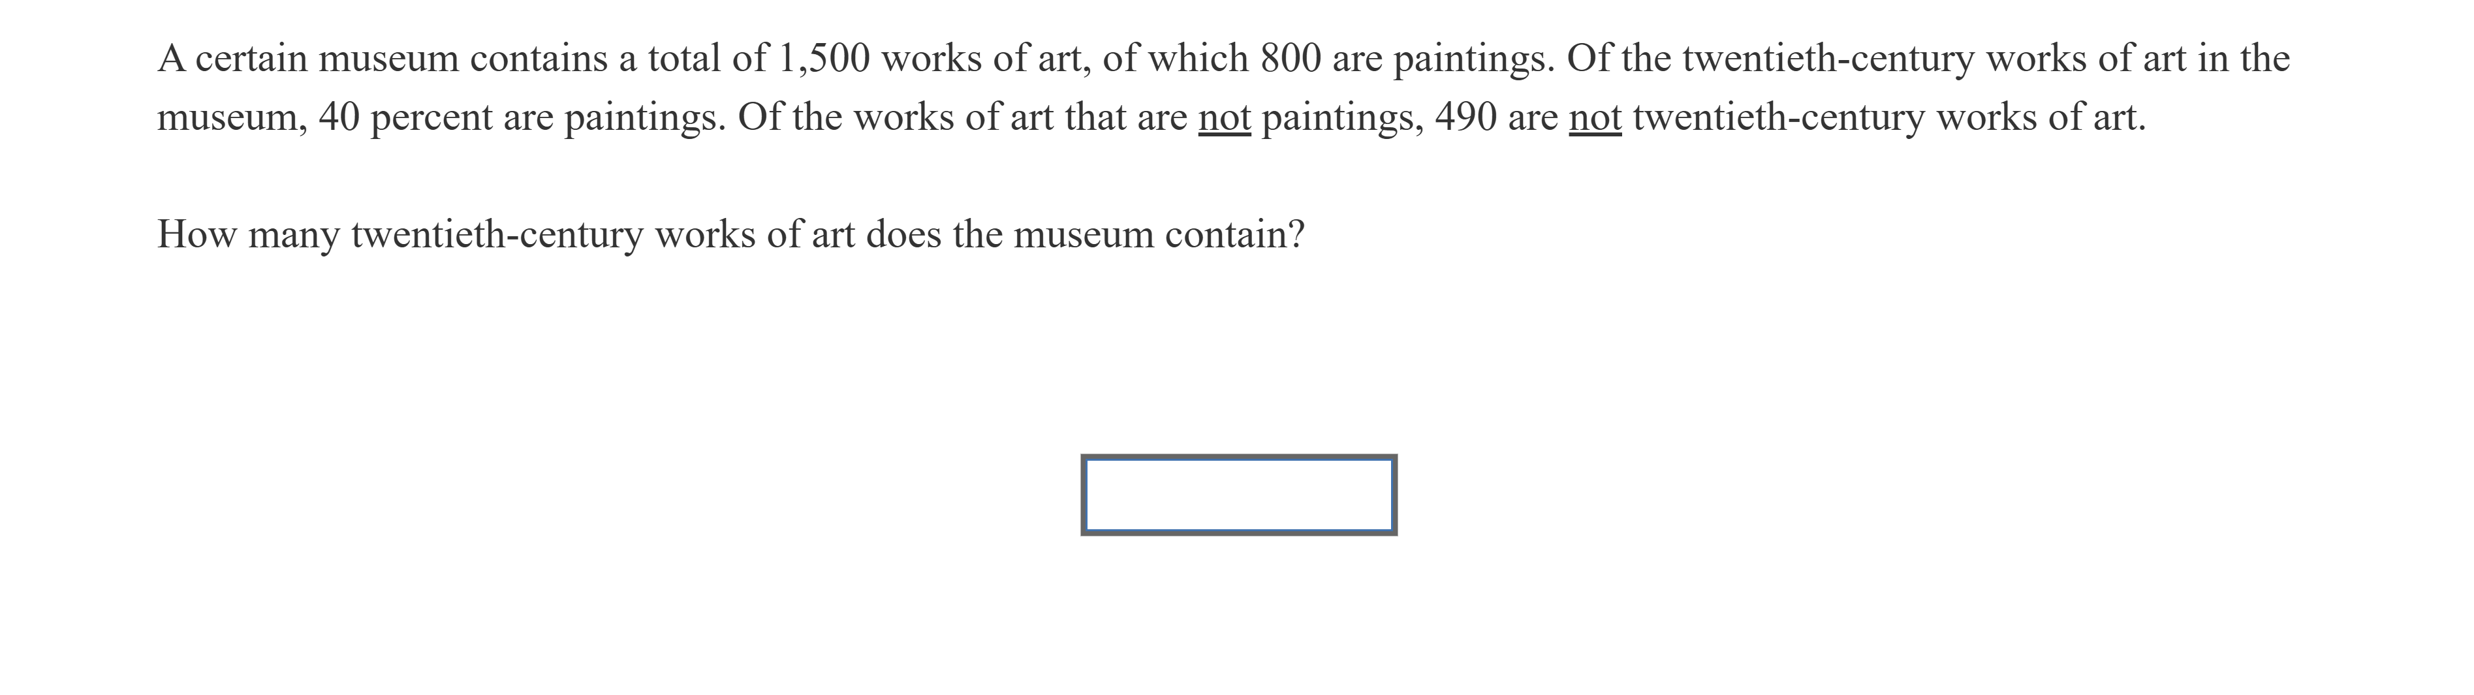Click the word 'which' in the first line
This screenshot has width=2474, height=695.
click(x=1198, y=59)
